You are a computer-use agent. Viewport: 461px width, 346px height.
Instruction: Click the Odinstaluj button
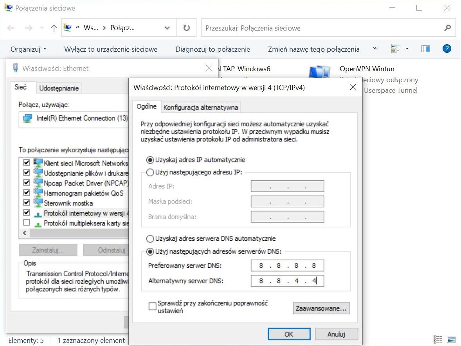point(106,250)
